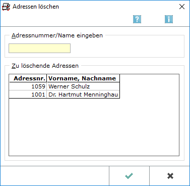Click the Vorname, Nachname column header

(83, 78)
